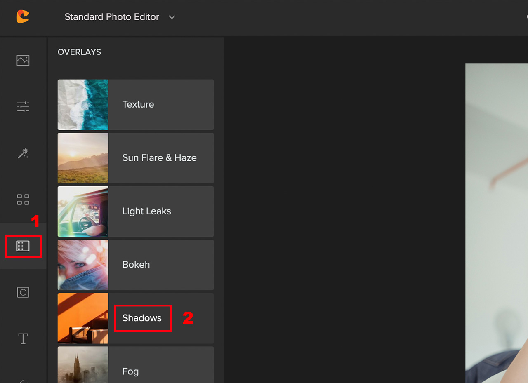This screenshot has height=383, width=528.
Task: Click the Light Leaks car thumbnail
Action: click(x=83, y=211)
